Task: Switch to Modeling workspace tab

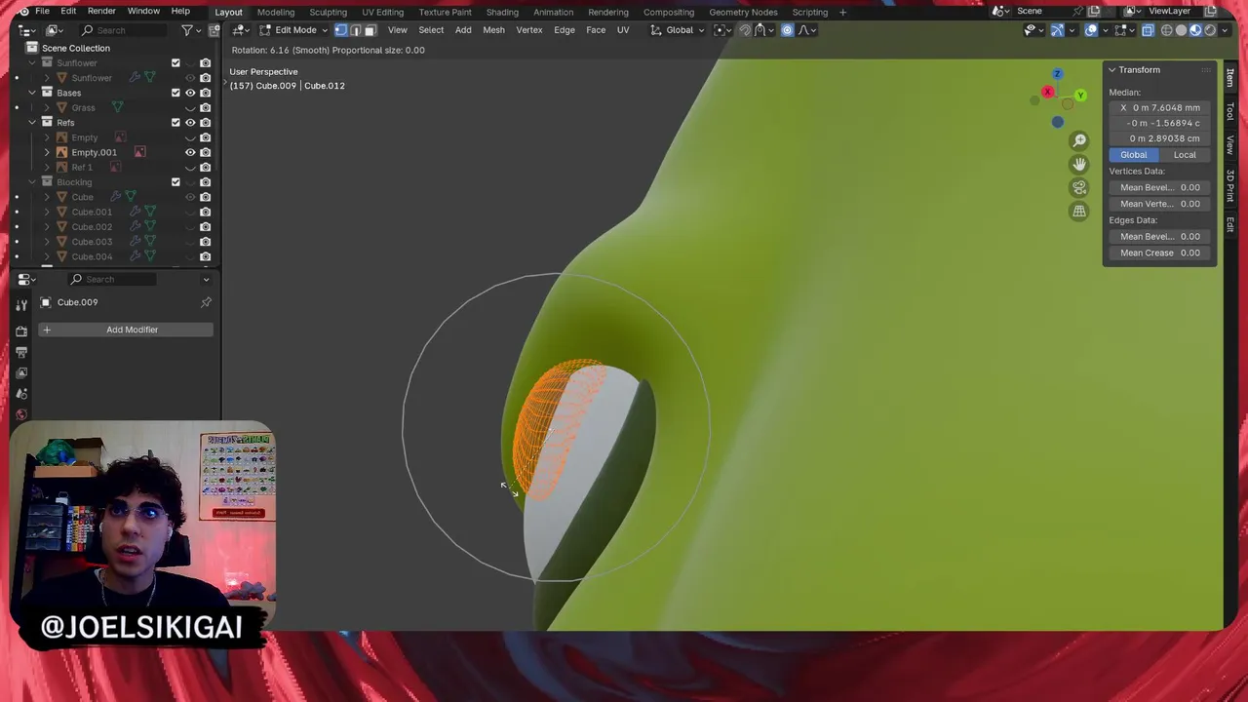Action: click(x=276, y=12)
